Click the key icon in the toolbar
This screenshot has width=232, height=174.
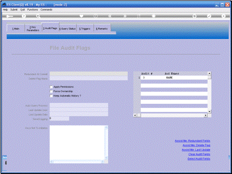tap(9, 16)
